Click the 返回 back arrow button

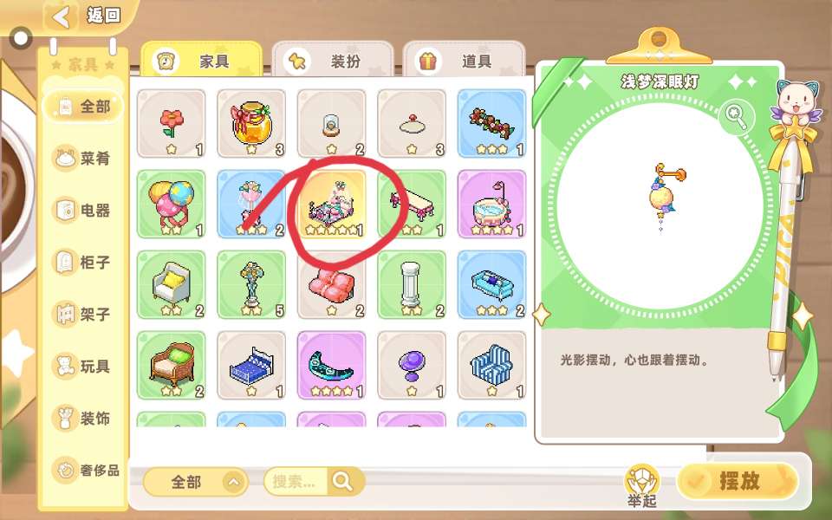tap(62, 16)
